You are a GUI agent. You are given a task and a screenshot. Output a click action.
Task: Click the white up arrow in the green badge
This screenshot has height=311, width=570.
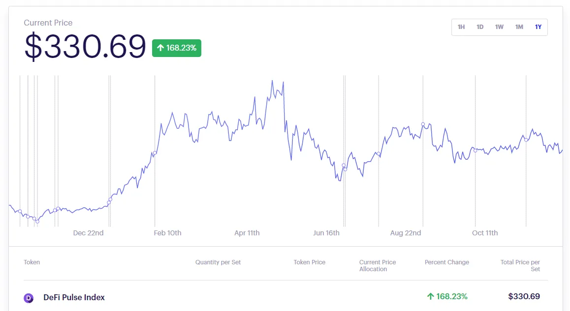[x=160, y=48]
